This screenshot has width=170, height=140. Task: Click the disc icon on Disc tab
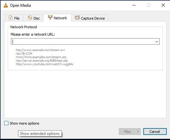pyautogui.click(x=30, y=18)
